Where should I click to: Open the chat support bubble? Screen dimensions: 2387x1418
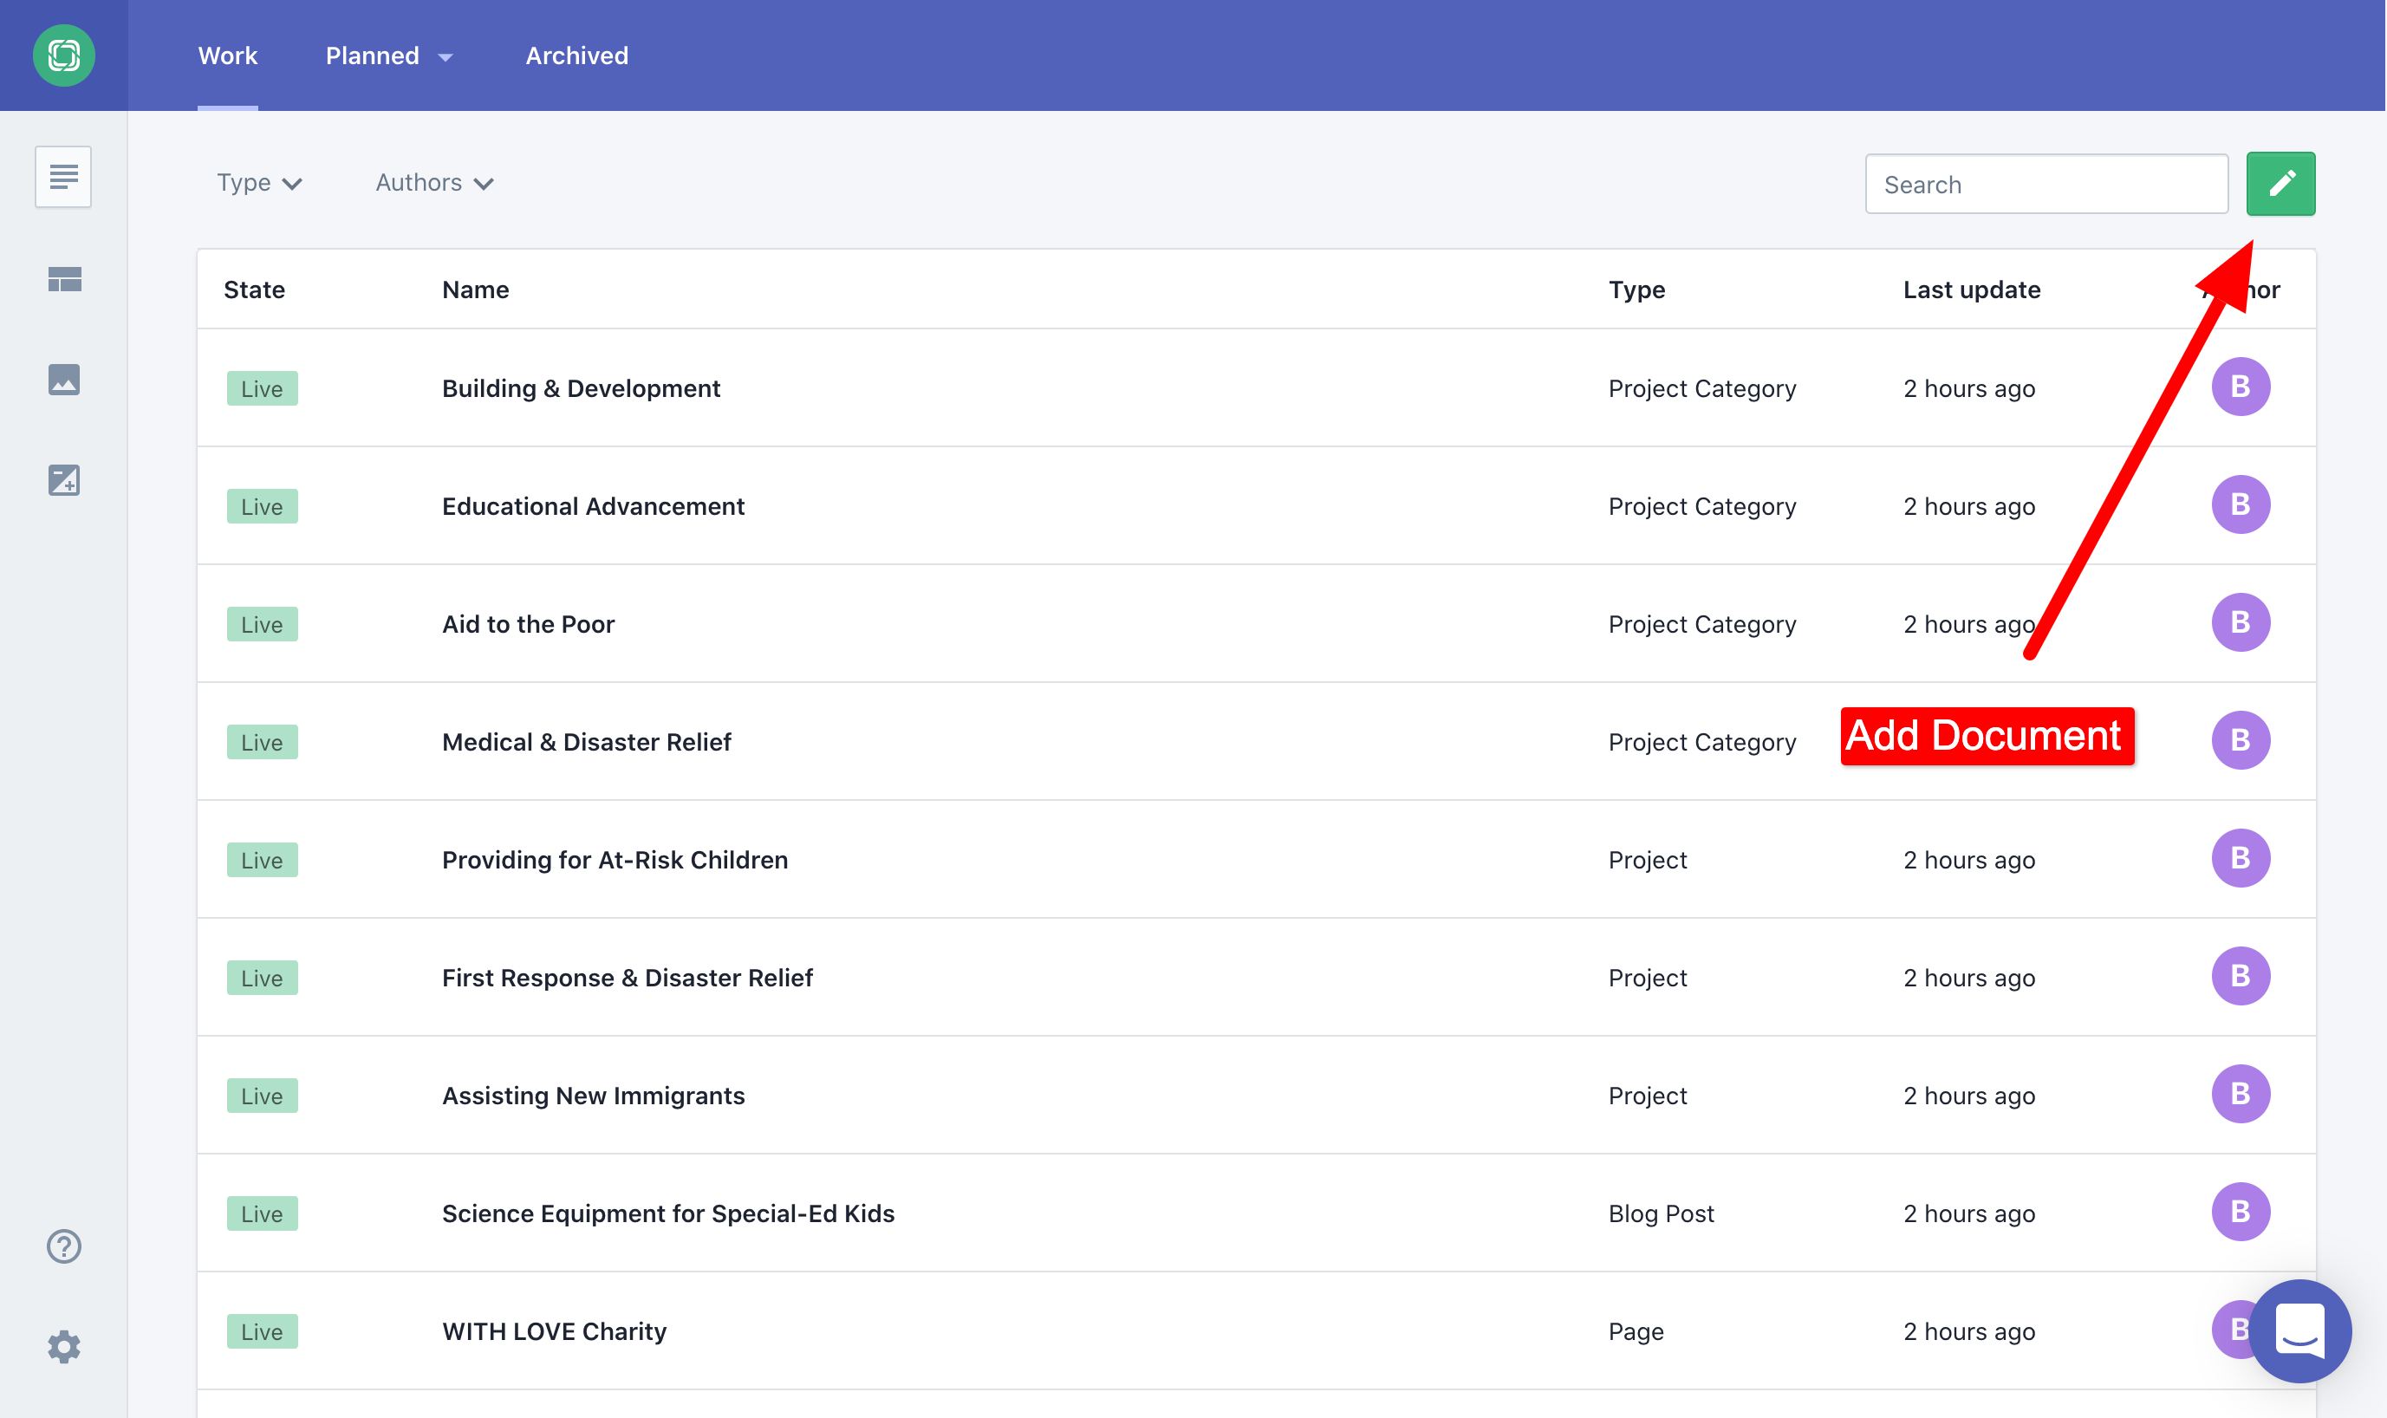click(x=2299, y=1331)
